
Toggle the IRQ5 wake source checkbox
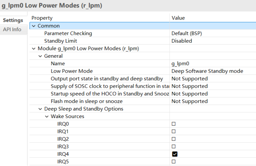coord(174,162)
